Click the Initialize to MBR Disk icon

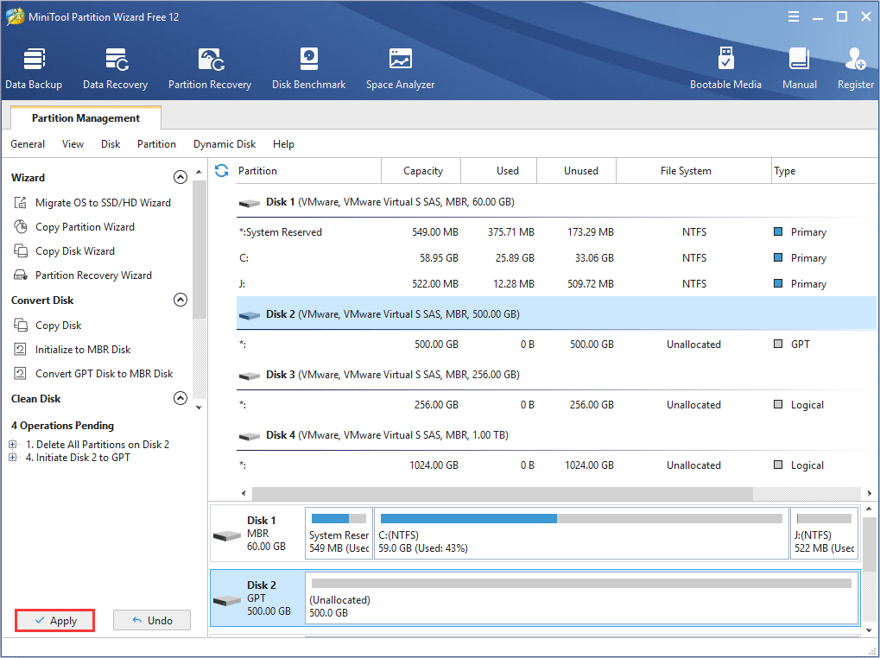[20, 350]
